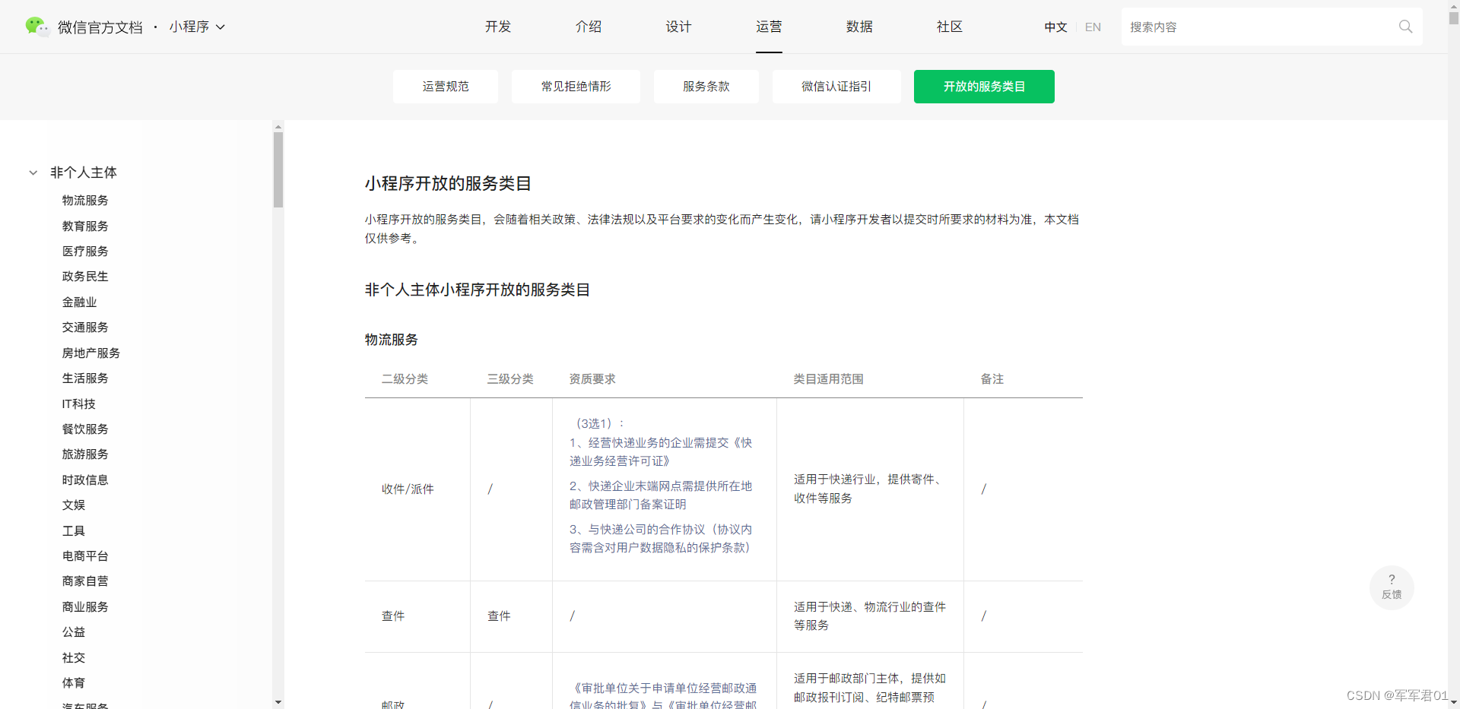
Task: Select the 开放的服务类目 tab
Action: point(984,87)
